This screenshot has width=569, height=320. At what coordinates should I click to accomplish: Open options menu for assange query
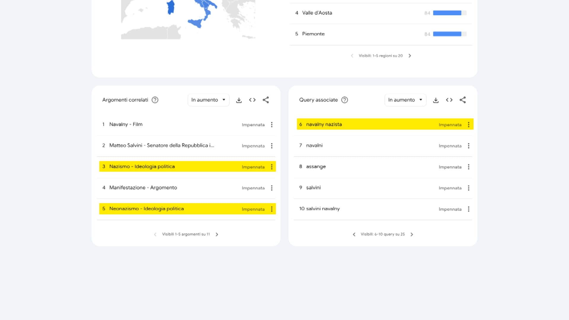click(469, 167)
